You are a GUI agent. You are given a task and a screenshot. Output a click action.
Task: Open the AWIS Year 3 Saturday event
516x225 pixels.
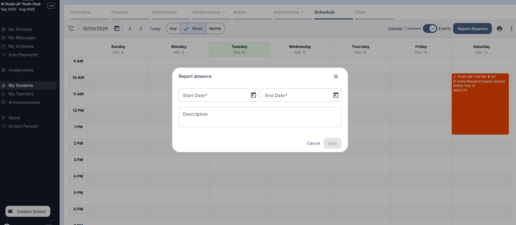coord(480,104)
